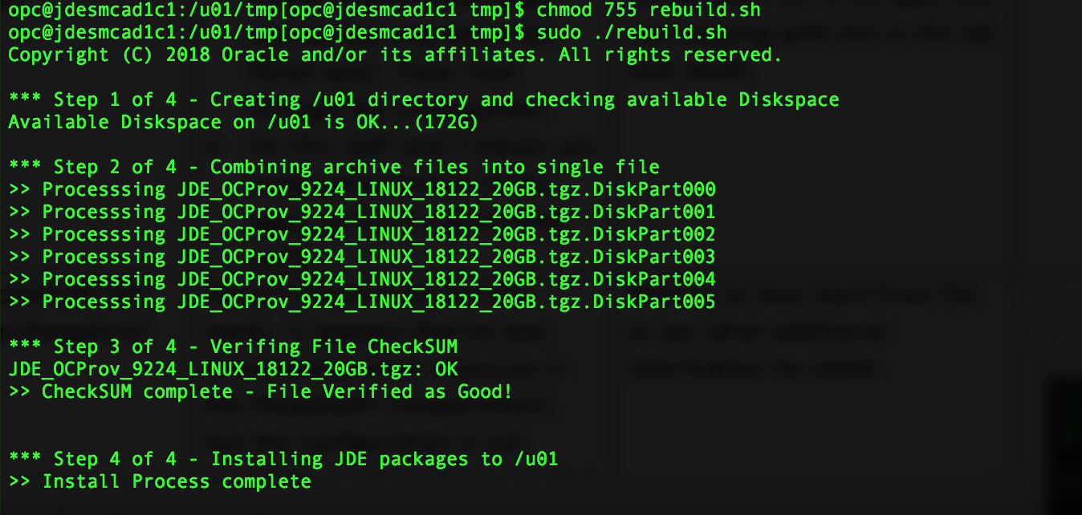Click the DiskPart005 processing line
The width and height of the screenshot is (1082, 515).
pyautogui.click(x=362, y=302)
